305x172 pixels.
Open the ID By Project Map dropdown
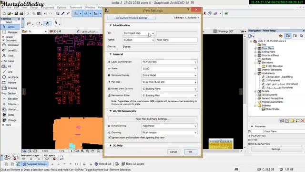[139, 33]
